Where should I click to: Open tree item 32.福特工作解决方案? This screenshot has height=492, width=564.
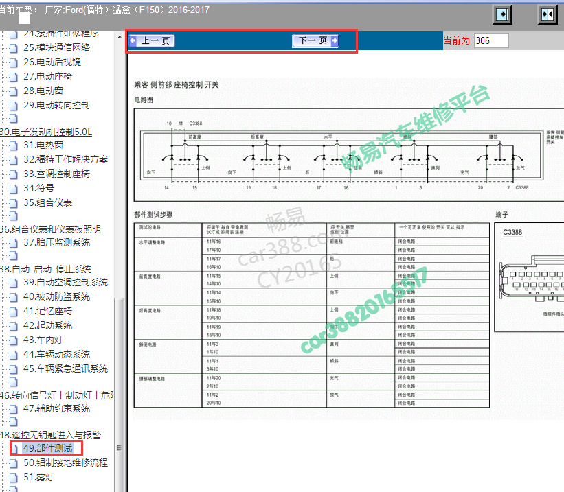65,159
